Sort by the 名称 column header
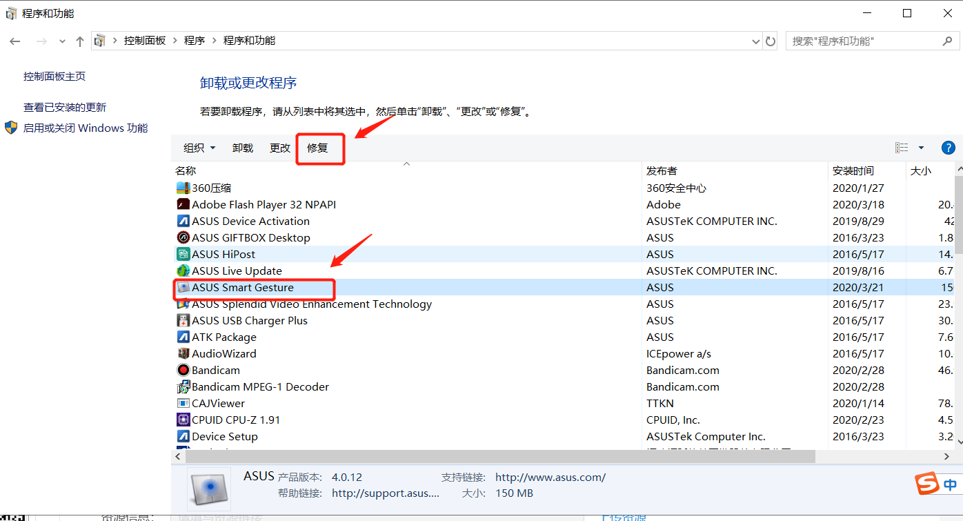The image size is (963, 521). point(186,170)
